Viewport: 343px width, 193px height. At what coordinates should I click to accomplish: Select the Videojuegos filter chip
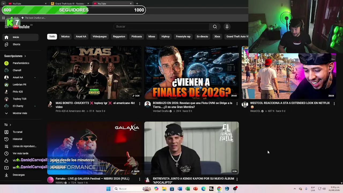pyautogui.click(x=100, y=36)
